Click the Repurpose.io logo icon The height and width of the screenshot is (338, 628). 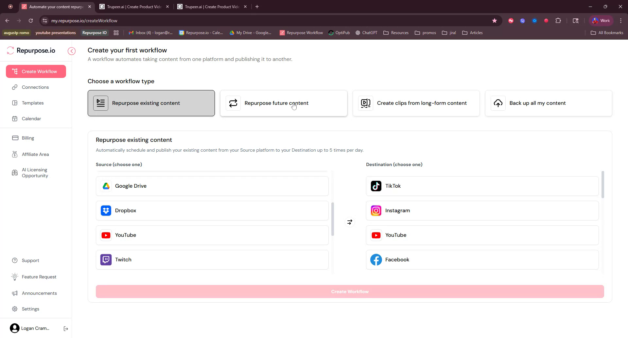coord(10,50)
